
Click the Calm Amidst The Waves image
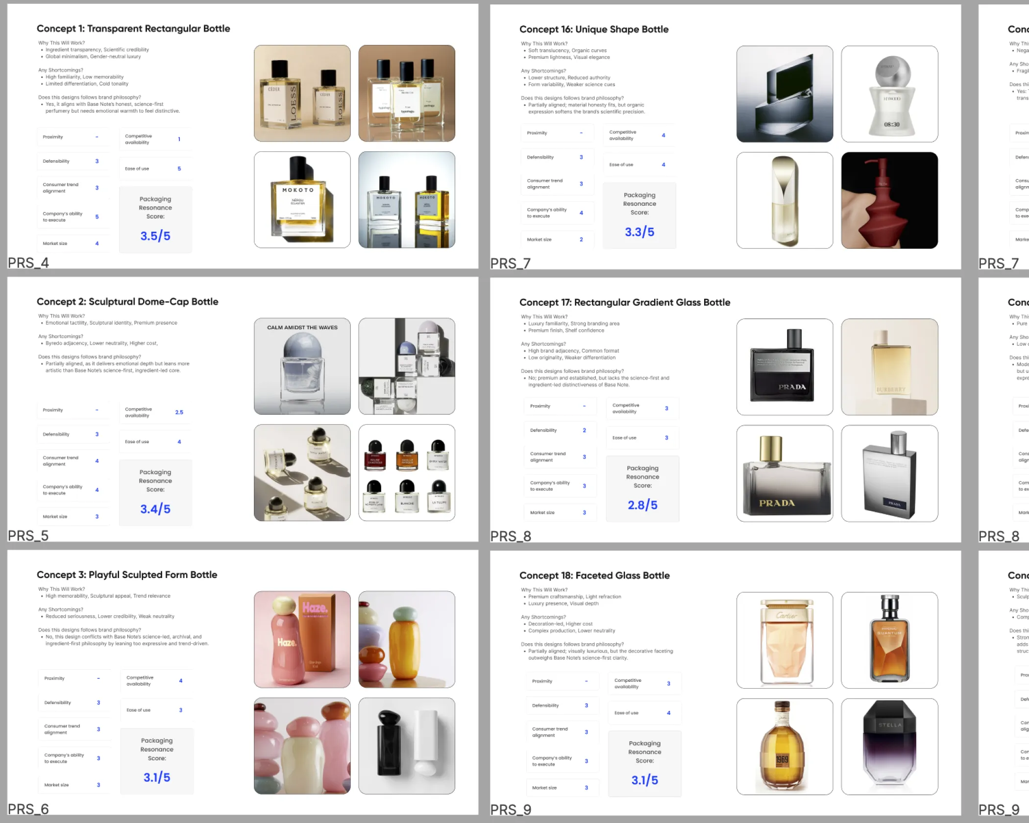point(302,366)
